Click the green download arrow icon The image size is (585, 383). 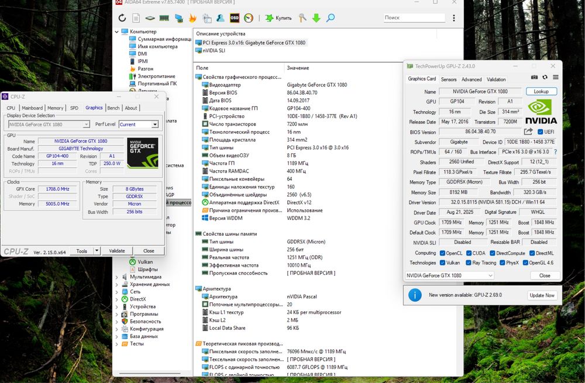[316, 18]
